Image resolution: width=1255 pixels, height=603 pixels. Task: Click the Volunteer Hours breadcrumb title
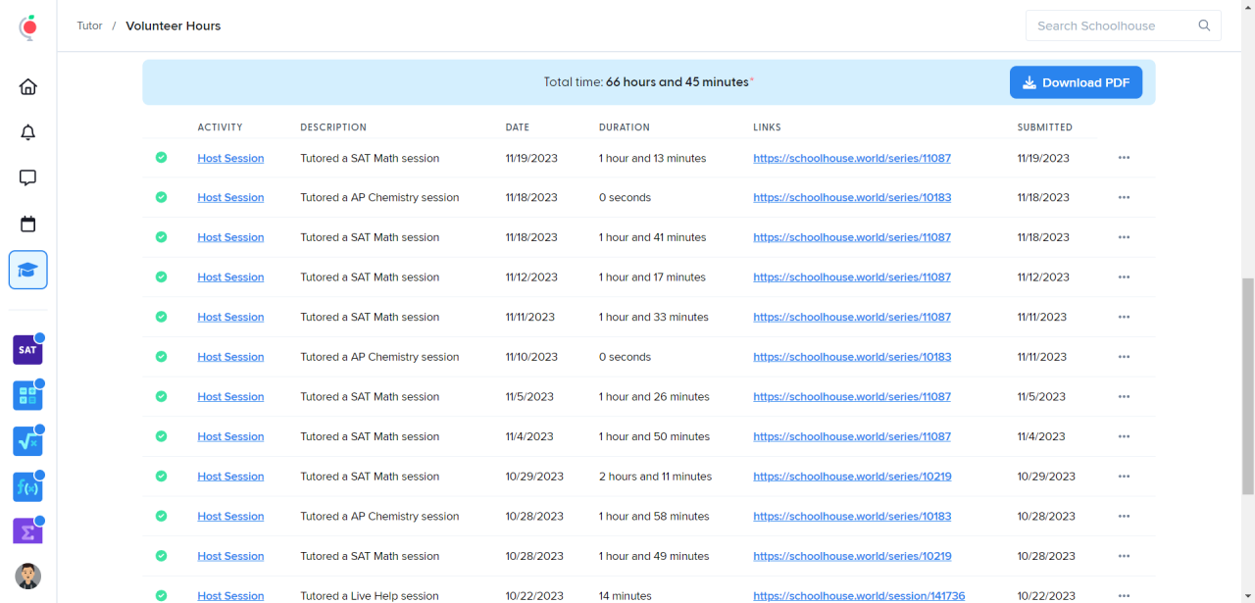(x=174, y=26)
